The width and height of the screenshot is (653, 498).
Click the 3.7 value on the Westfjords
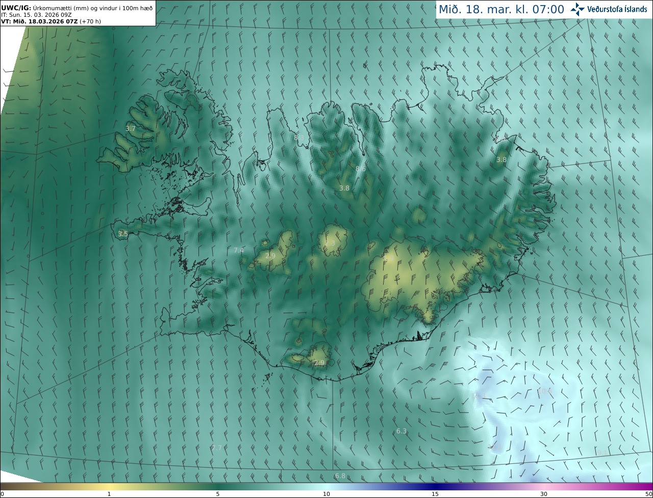click(x=131, y=129)
